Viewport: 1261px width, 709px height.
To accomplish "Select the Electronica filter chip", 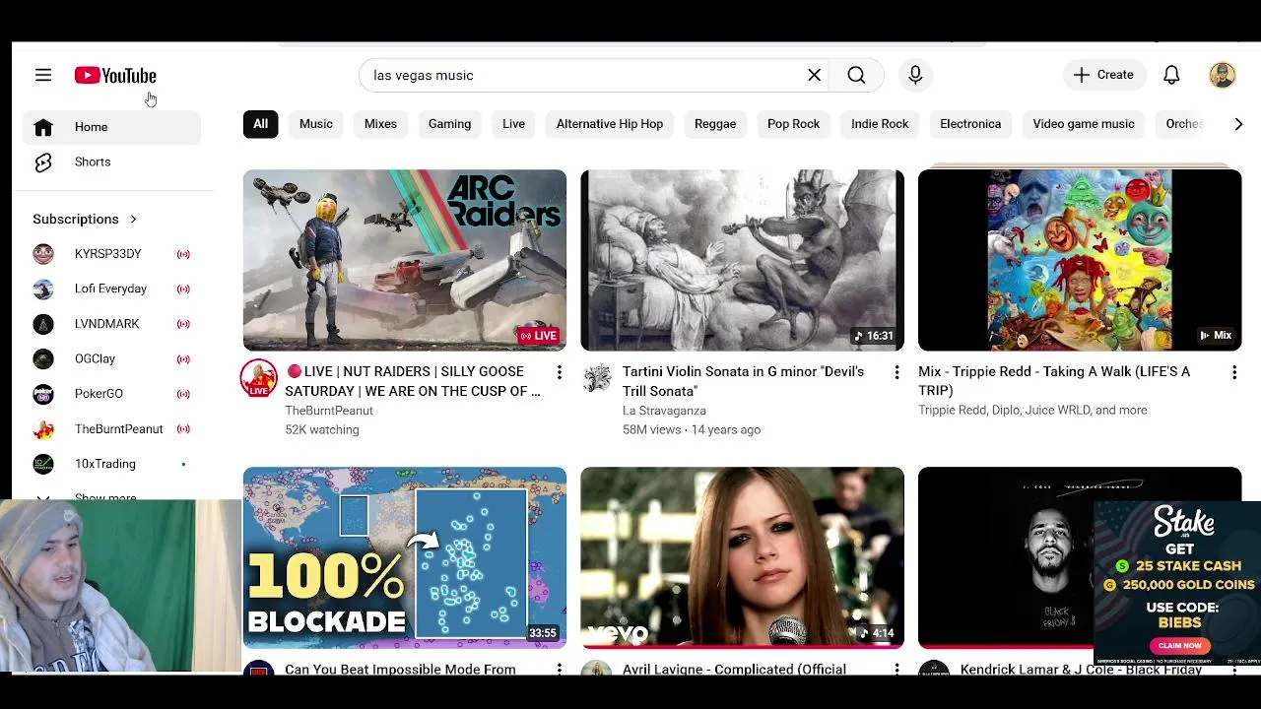I will pos(970,124).
